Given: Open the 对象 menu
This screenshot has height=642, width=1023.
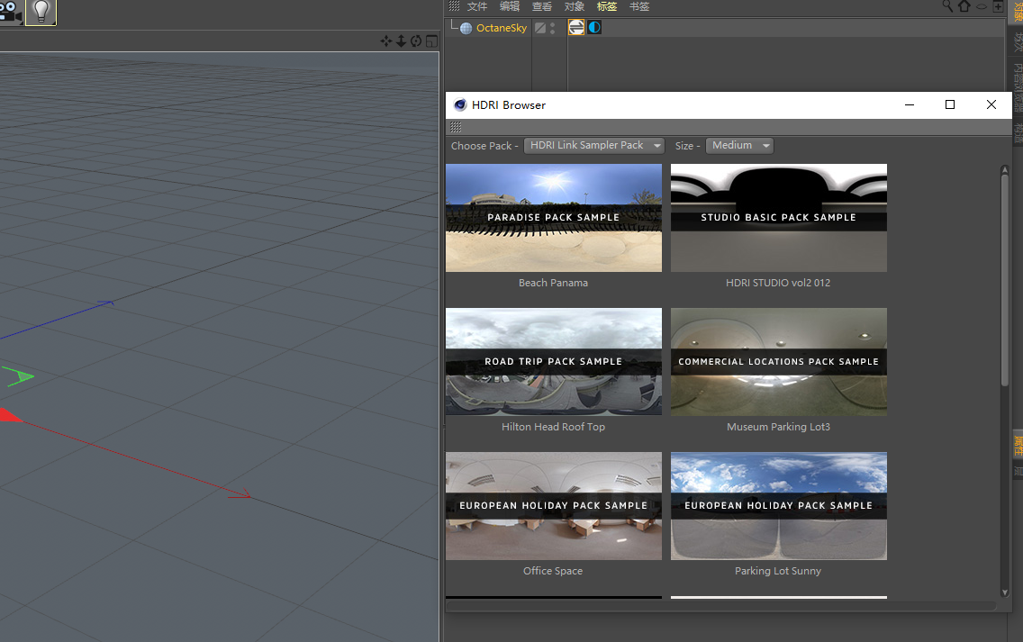Looking at the screenshot, I should pos(575,6).
